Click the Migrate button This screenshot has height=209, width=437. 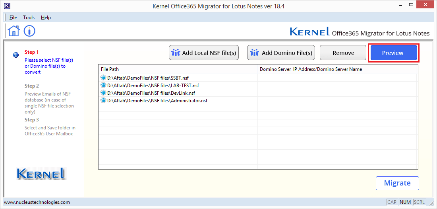point(397,183)
